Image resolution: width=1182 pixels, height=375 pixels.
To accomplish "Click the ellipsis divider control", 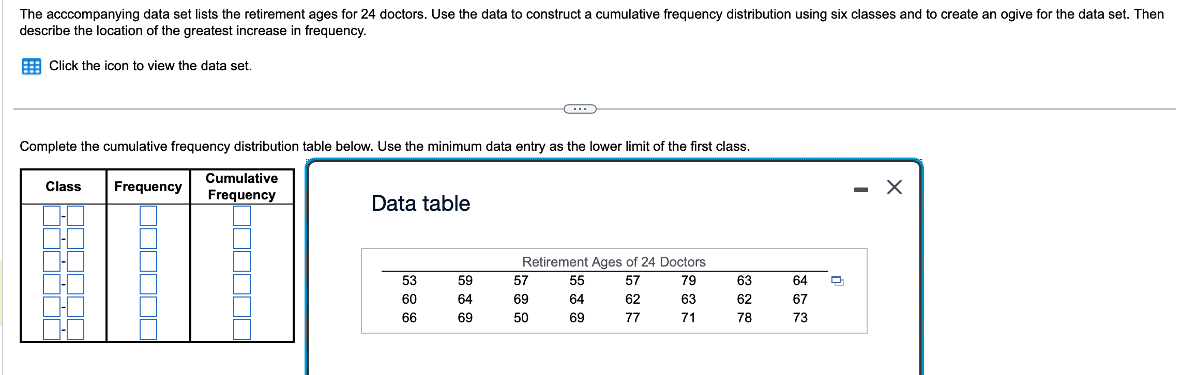I will 581,108.
